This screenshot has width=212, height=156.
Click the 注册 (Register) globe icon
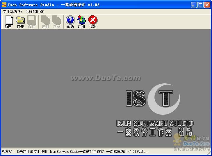pyautogui.click(x=81, y=22)
